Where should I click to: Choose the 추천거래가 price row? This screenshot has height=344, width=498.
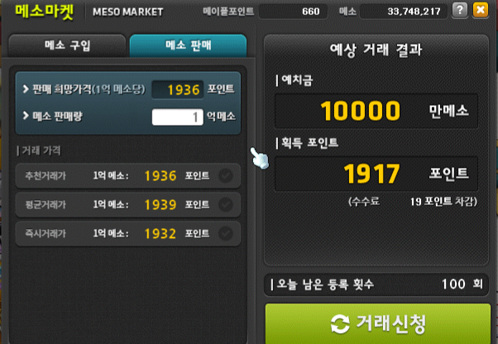[128, 176]
